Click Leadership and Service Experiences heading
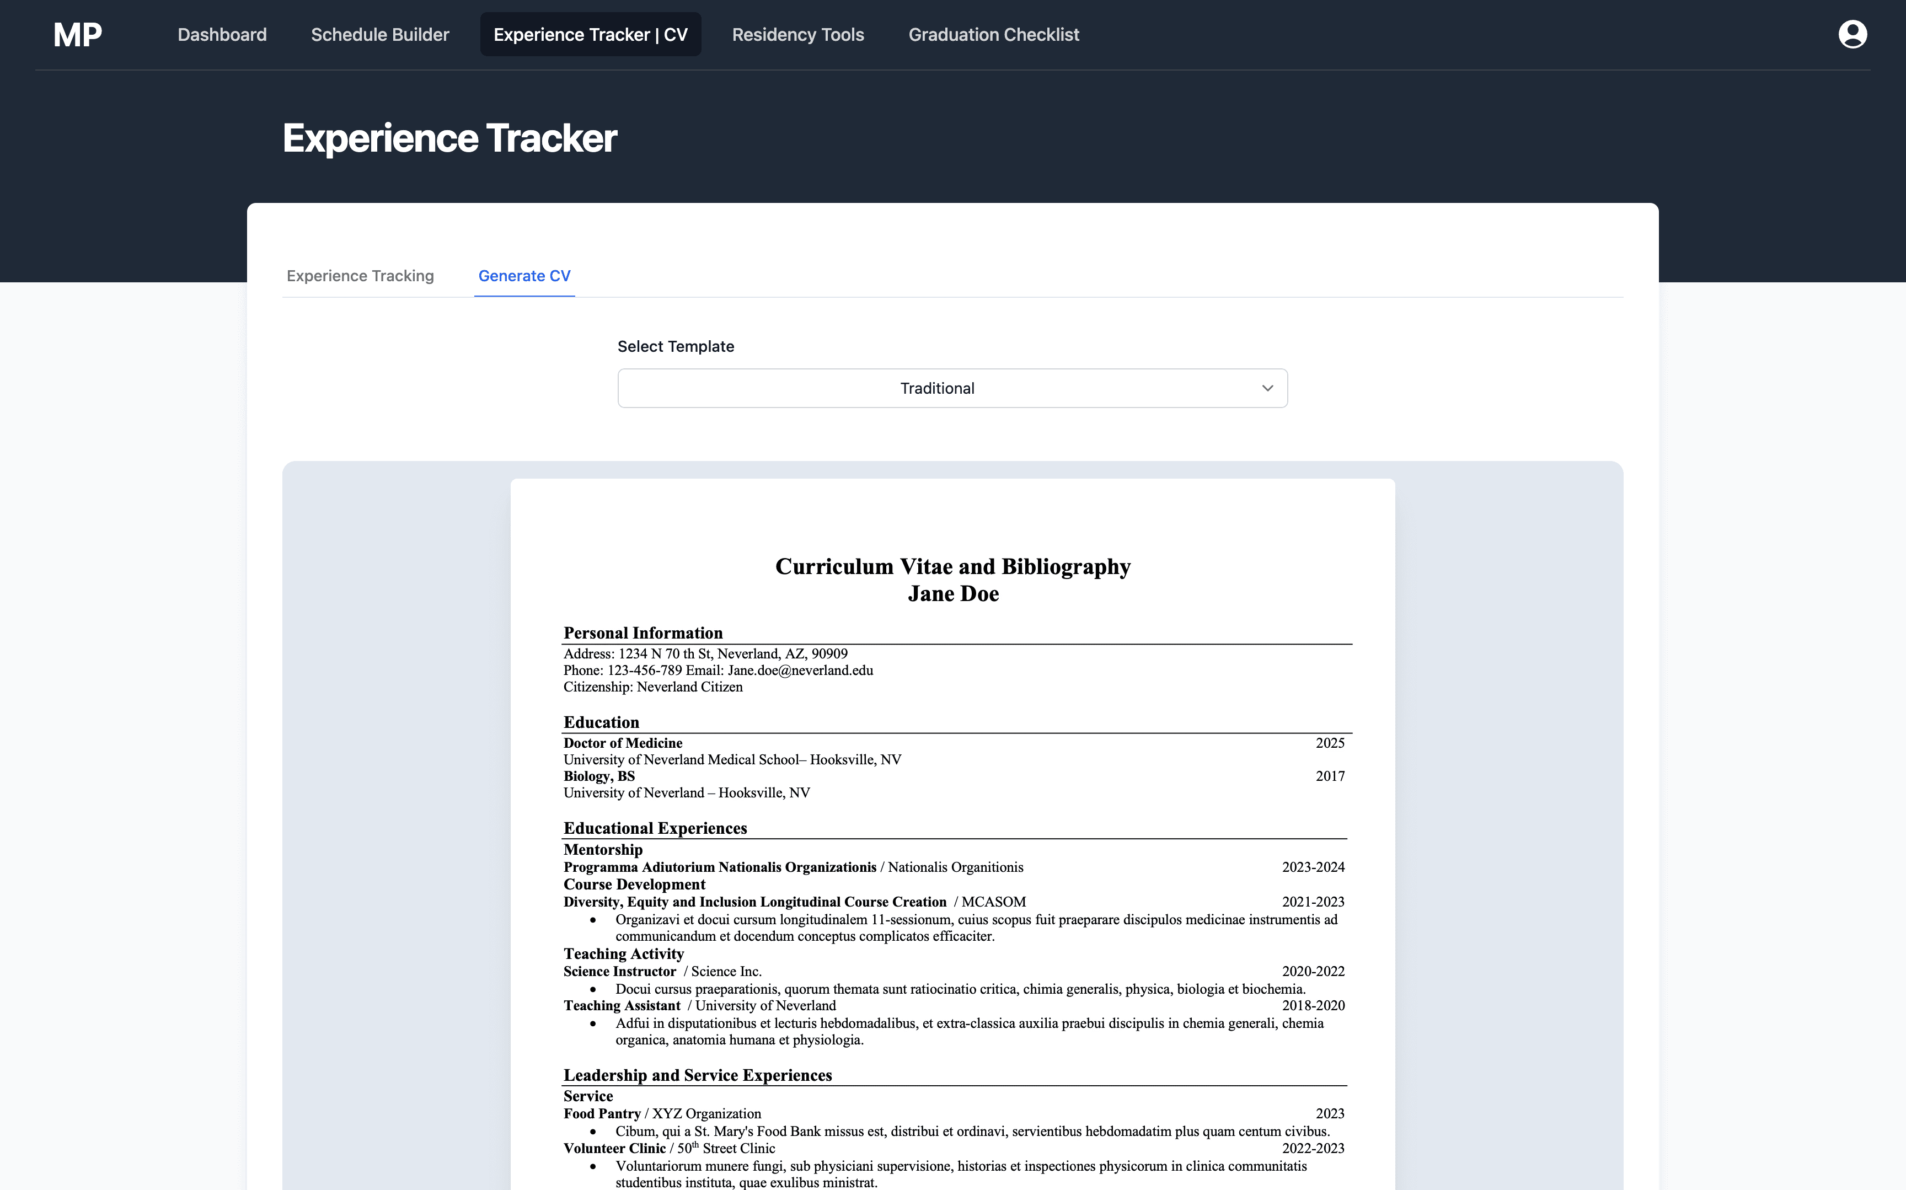This screenshot has width=1906, height=1190. coord(697,1075)
